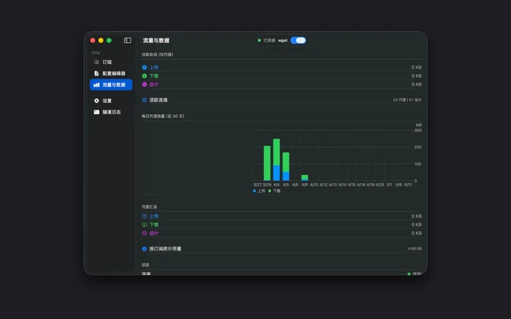
Task: Click the MB unit label above chart axis
Action: click(x=418, y=125)
